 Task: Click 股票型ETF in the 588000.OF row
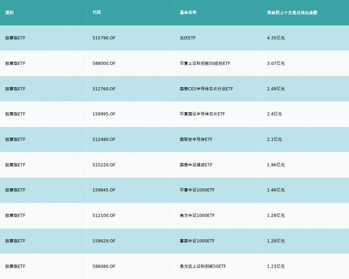point(15,63)
